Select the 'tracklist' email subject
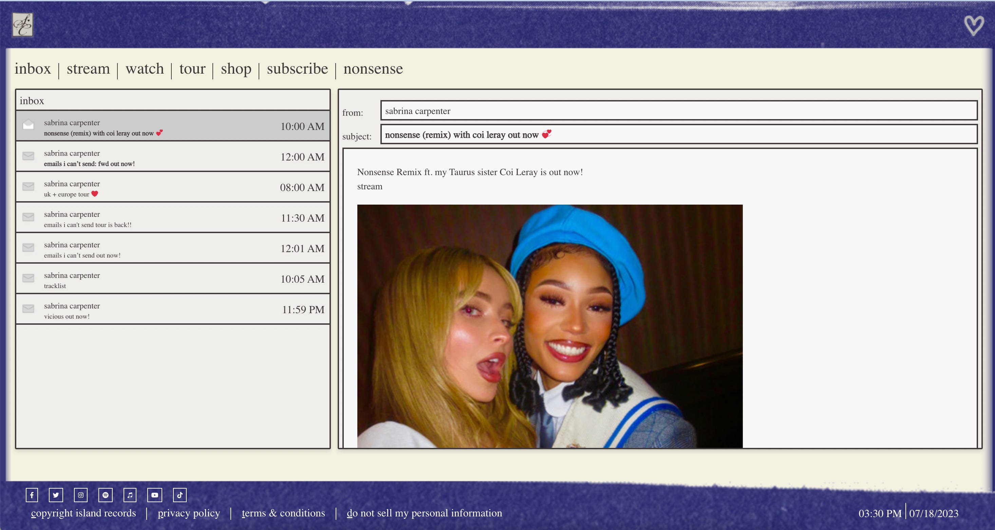995x530 pixels. (55, 286)
